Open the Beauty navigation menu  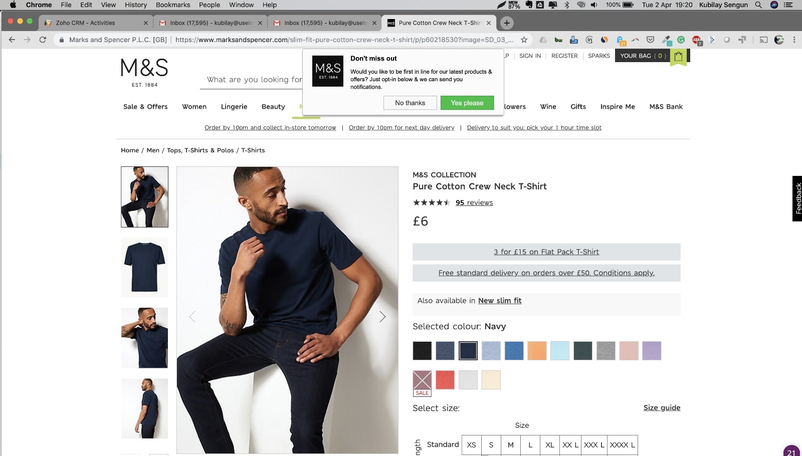(x=273, y=107)
